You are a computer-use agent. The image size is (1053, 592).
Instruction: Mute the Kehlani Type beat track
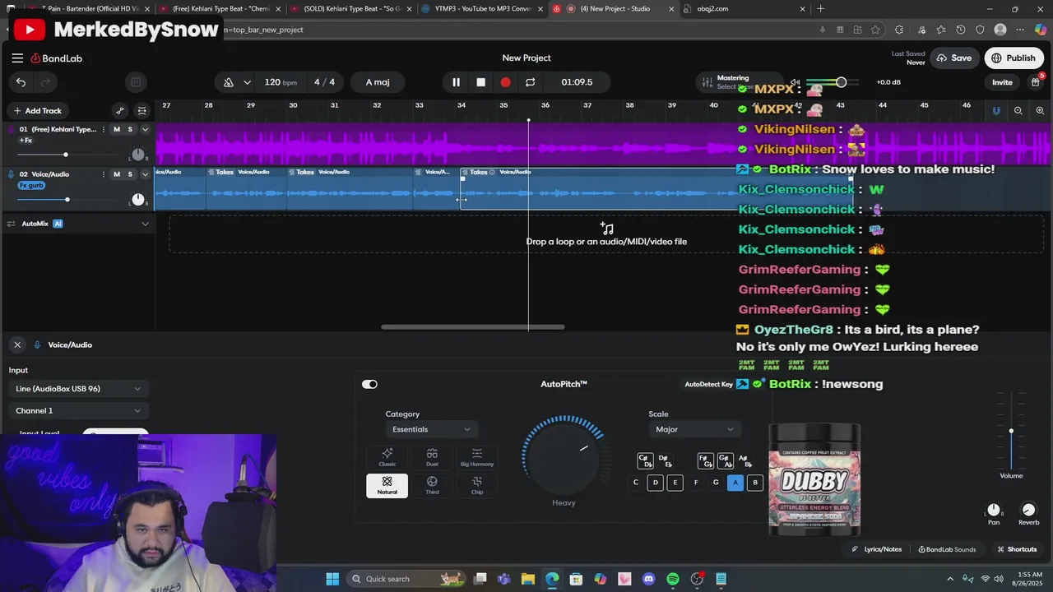pos(117,129)
